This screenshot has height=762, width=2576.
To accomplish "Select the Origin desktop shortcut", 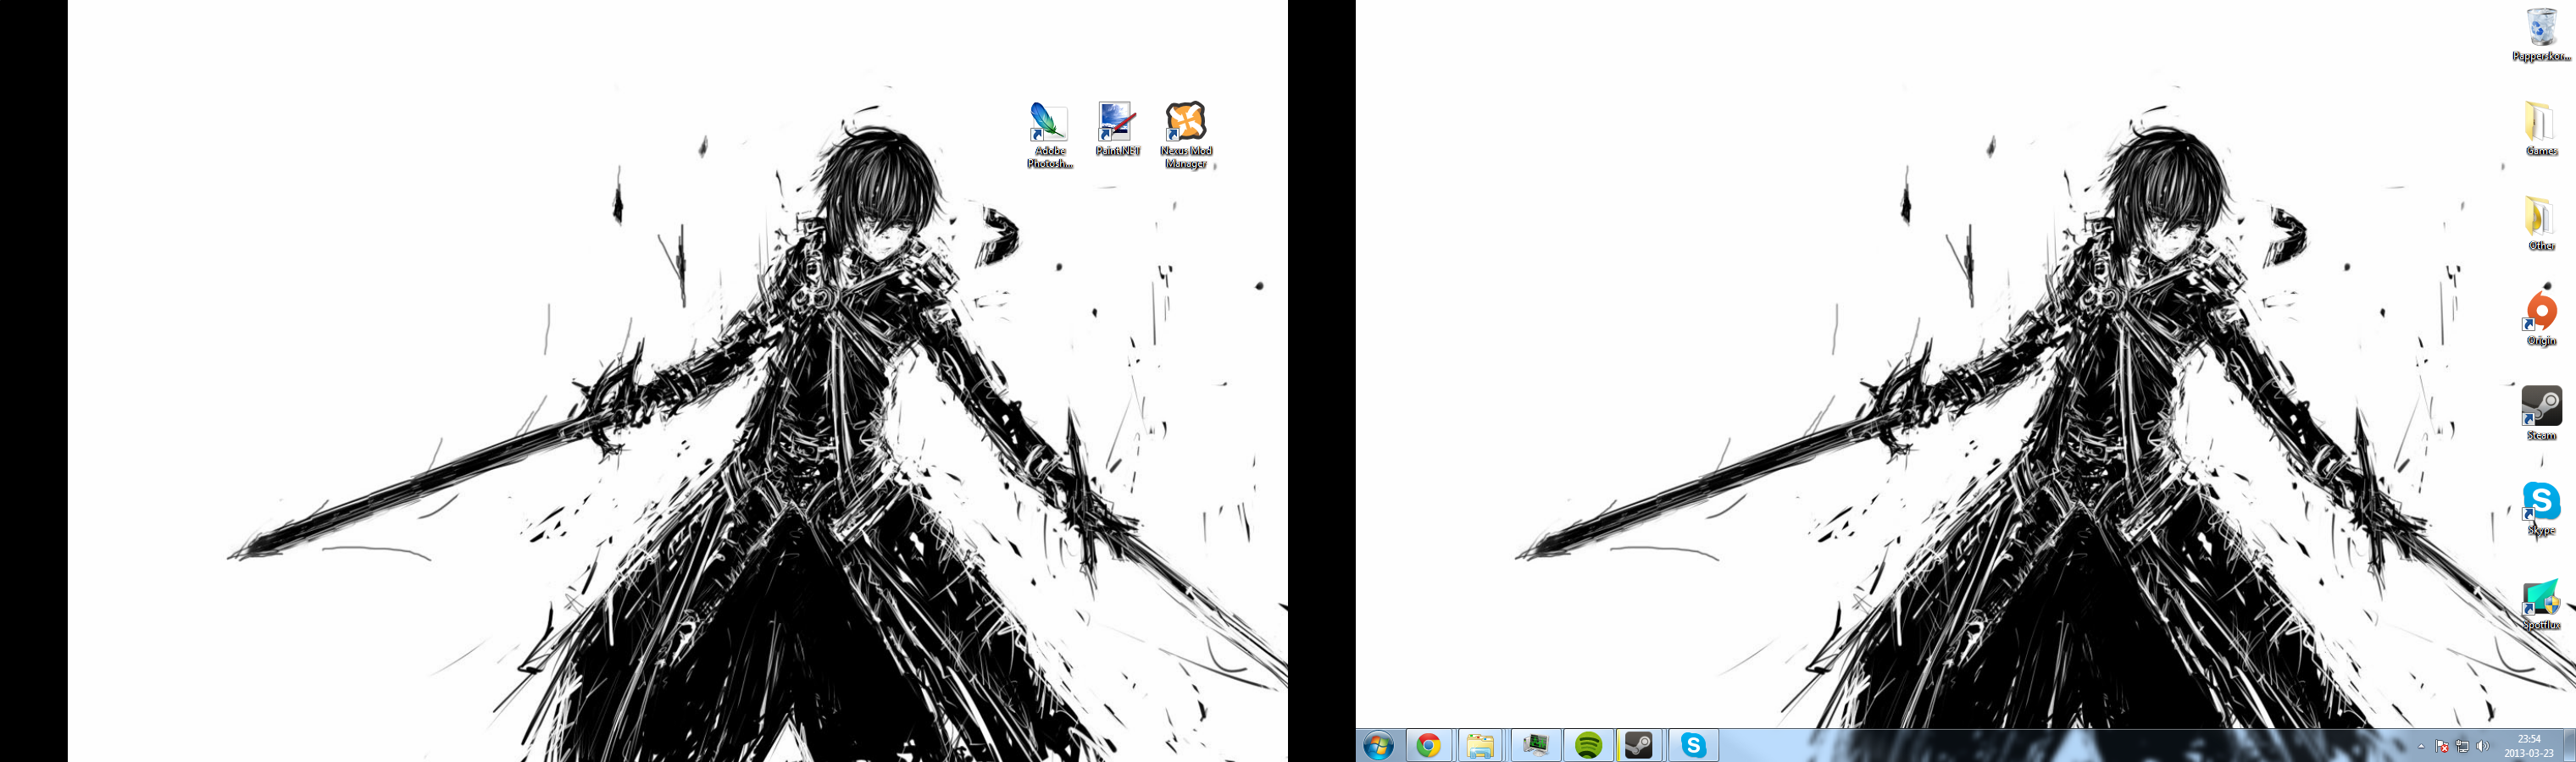I will click(x=2541, y=318).
